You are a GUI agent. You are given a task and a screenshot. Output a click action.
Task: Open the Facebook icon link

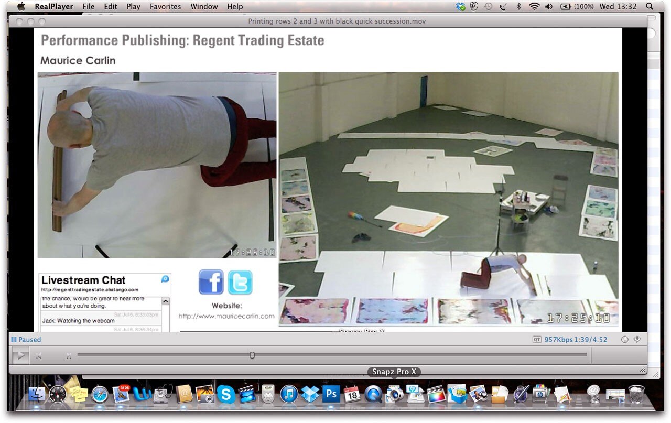[x=211, y=282]
